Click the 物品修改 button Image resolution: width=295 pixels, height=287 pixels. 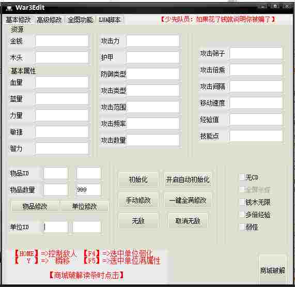tap(35, 206)
